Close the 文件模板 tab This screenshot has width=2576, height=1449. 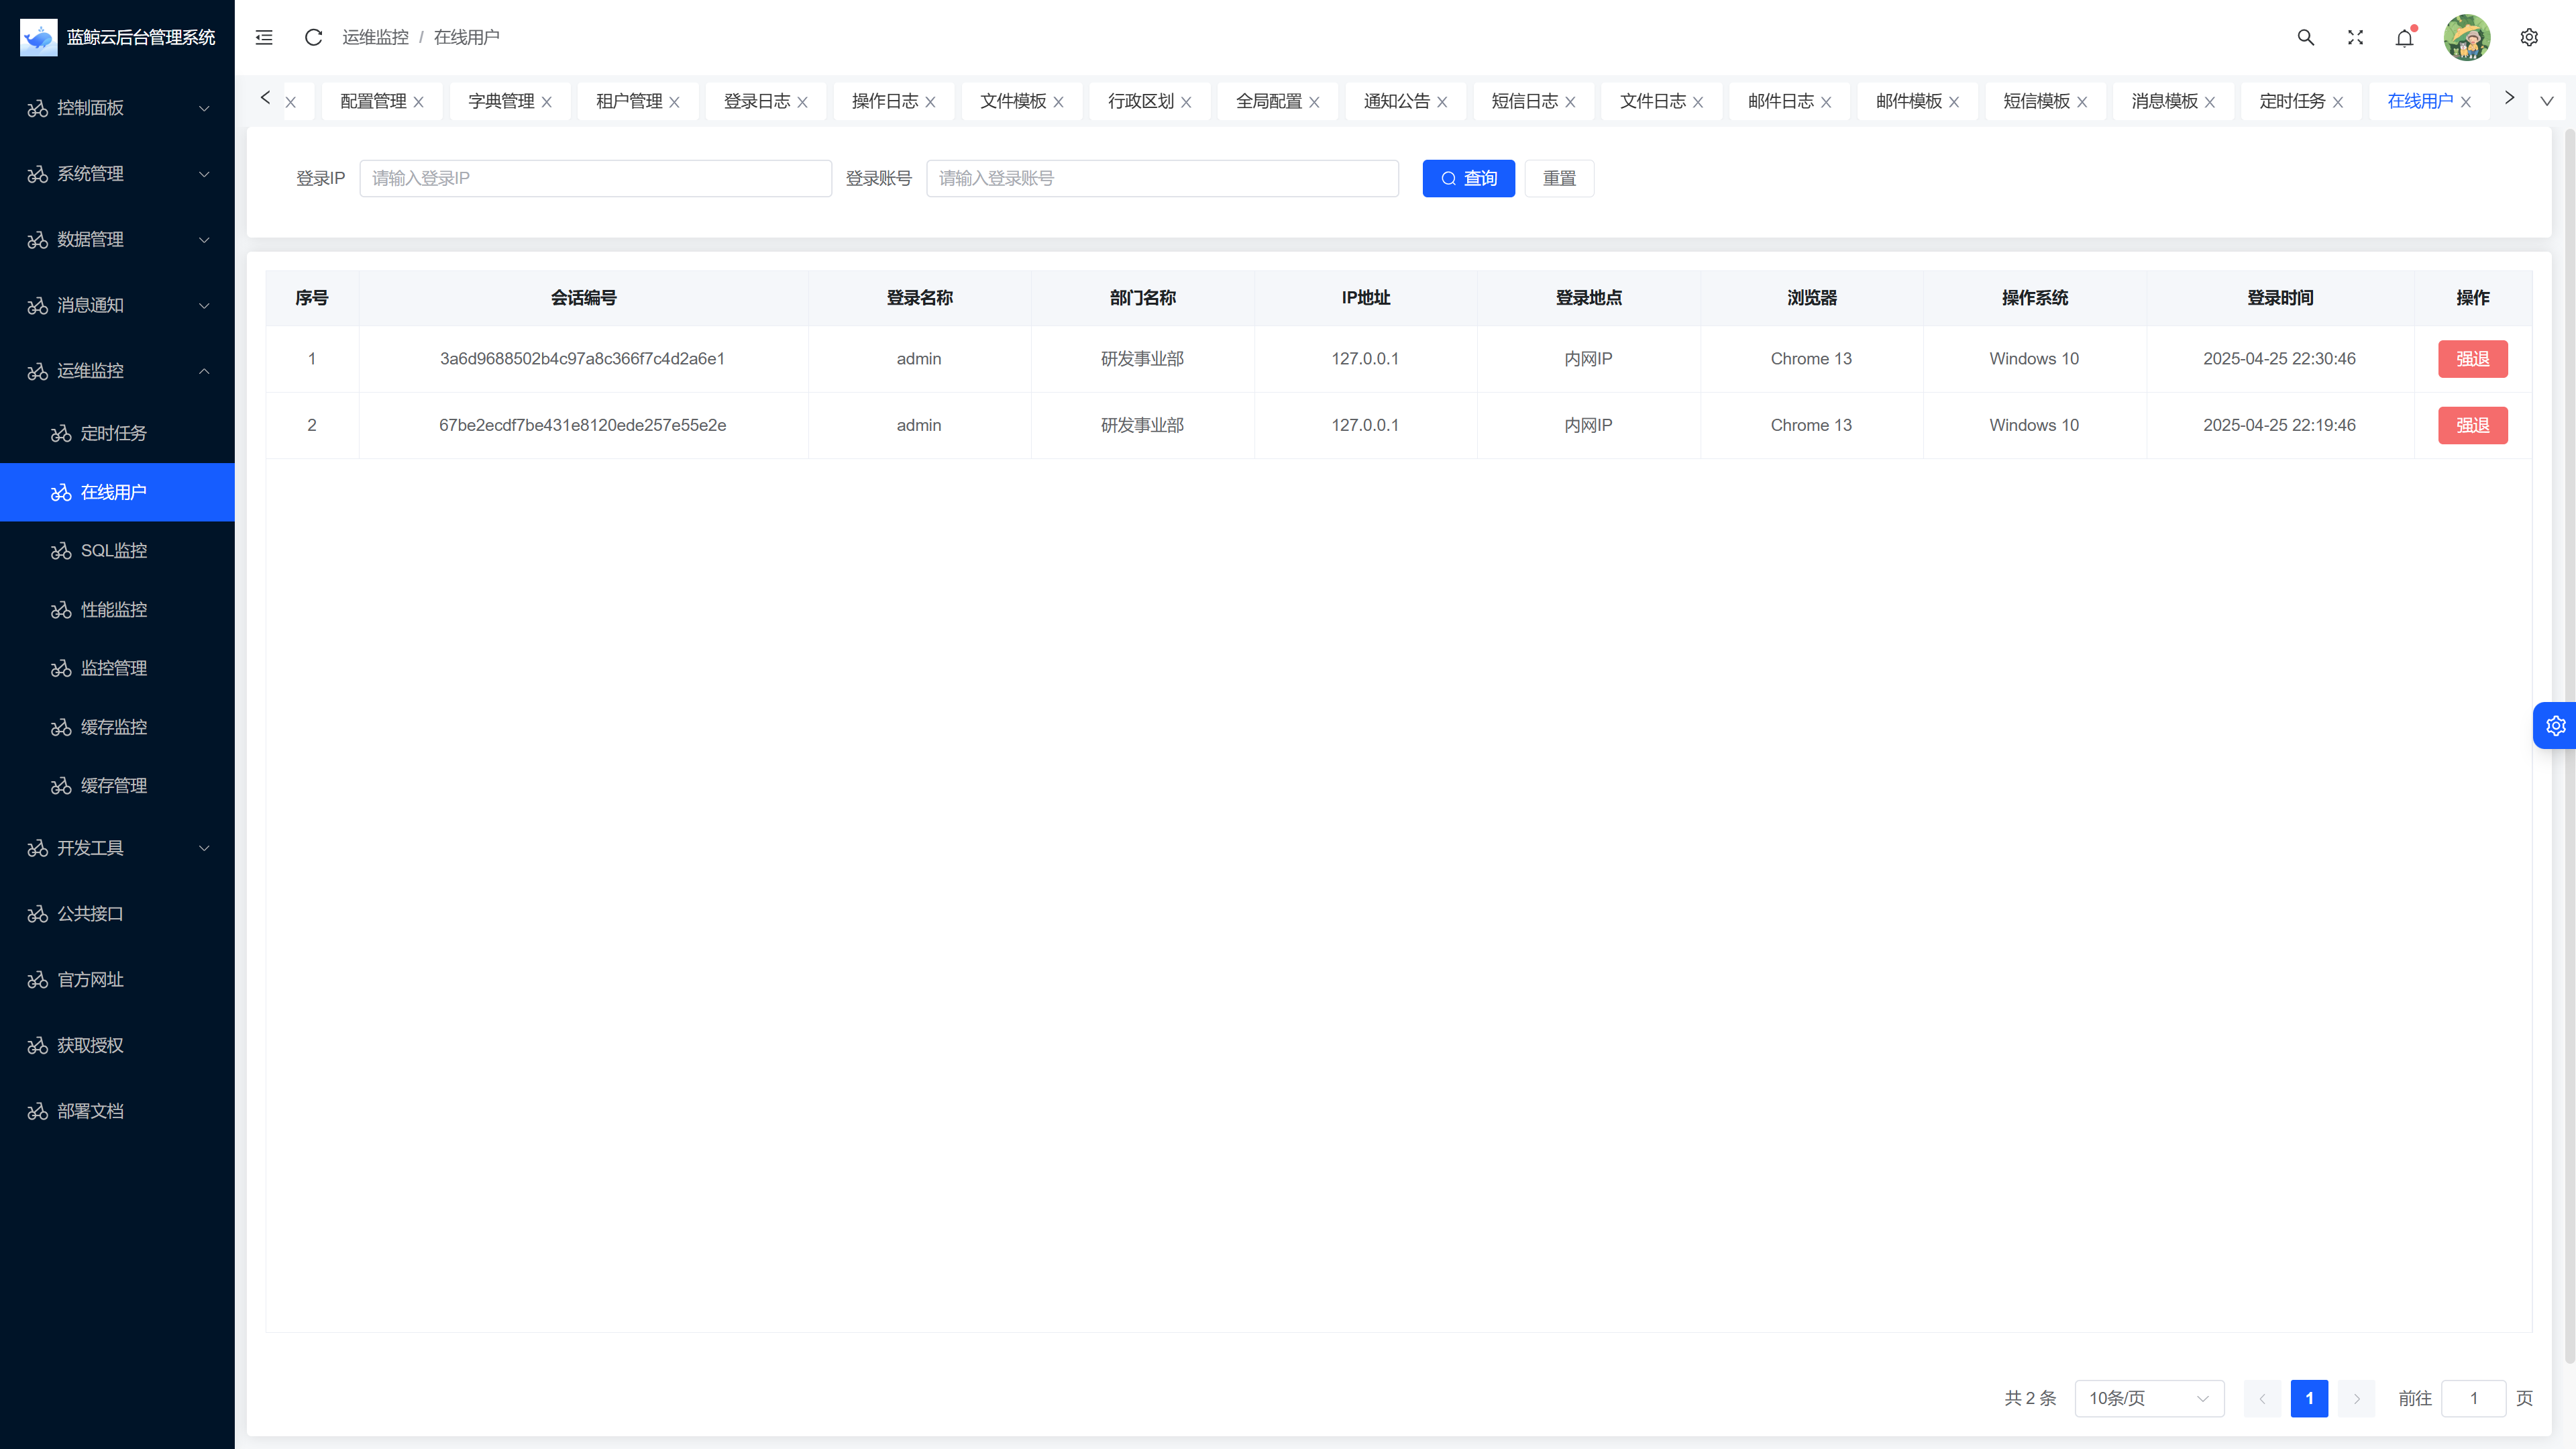point(1059,102)
